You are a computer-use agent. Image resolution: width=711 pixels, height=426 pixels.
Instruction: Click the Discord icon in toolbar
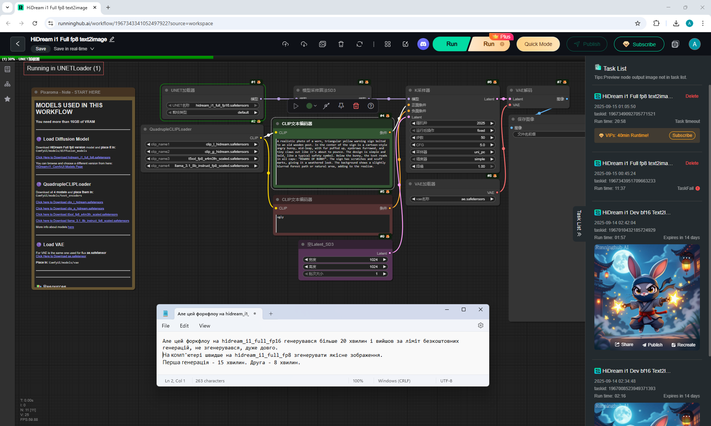point(423,44)
